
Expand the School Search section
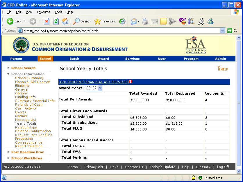pos(23,68)
